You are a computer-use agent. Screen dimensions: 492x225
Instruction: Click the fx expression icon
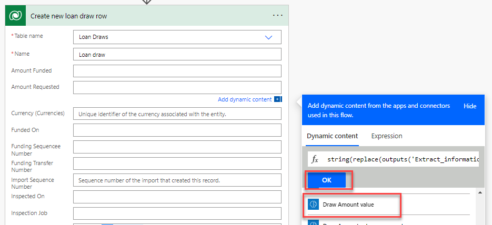[315, 159]
